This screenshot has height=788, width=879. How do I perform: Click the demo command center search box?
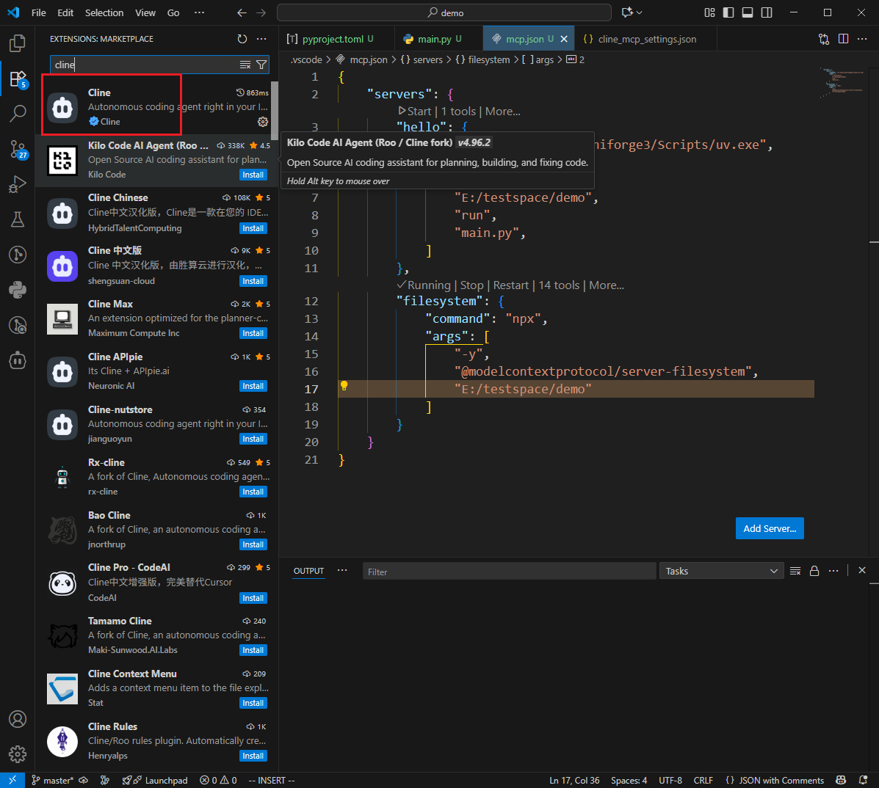(444, 12)
